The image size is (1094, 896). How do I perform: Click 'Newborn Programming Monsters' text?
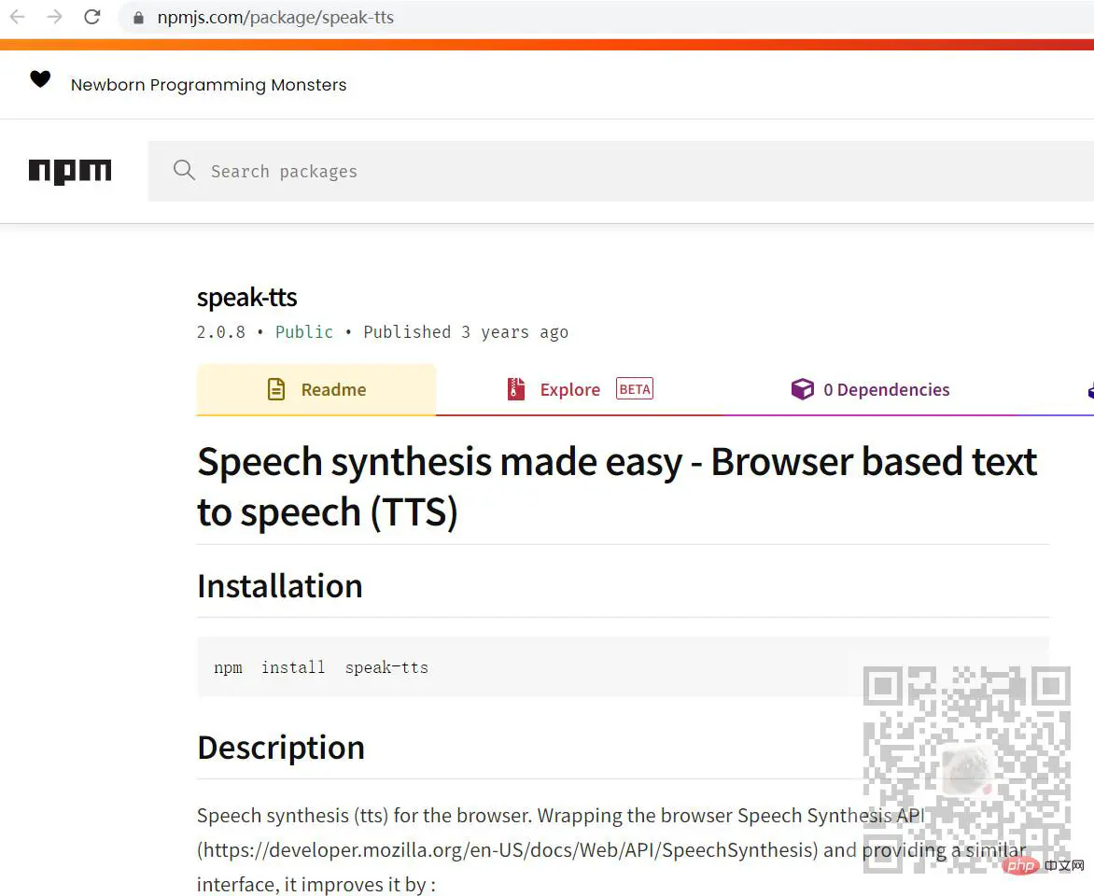tap(208, 85)
